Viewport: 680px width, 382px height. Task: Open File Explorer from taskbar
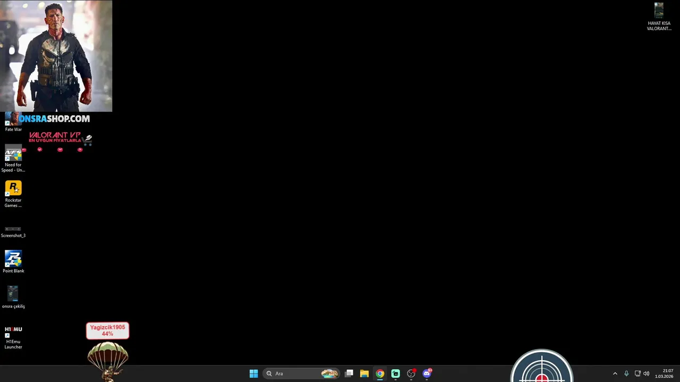[364, 374]
